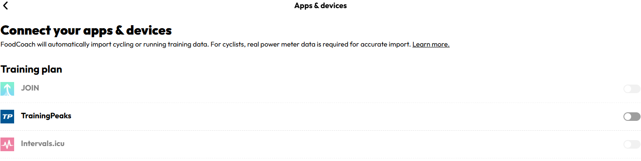The height and width of the screenshot is (161, 641).
Task: Click the JOIN app logo icon
Action: point(7,88)
